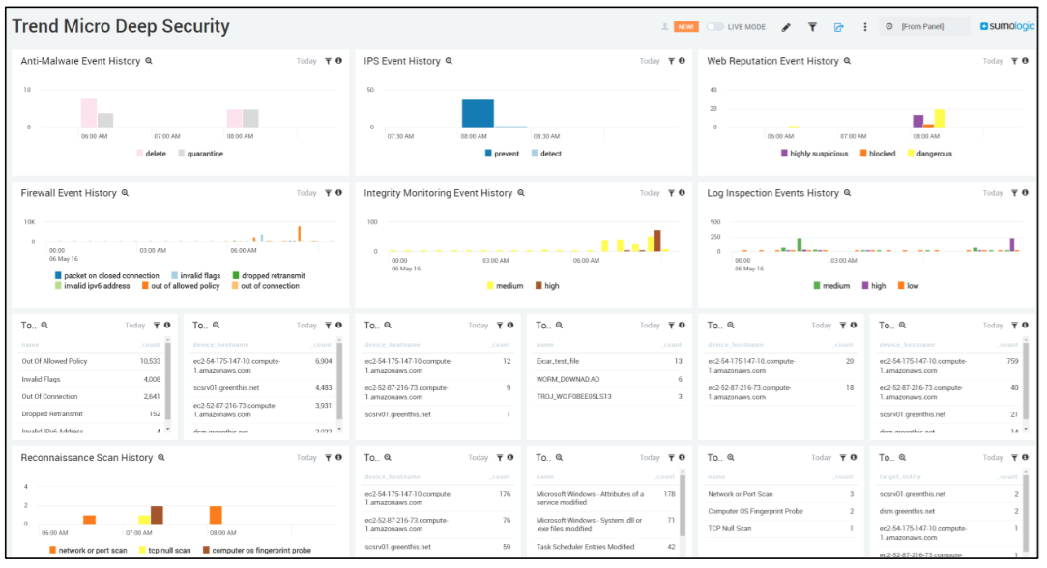This screenshot has width=1047, height=568.
Task: Click filter icon on Anti-Malware Event History
Action: 328,61
